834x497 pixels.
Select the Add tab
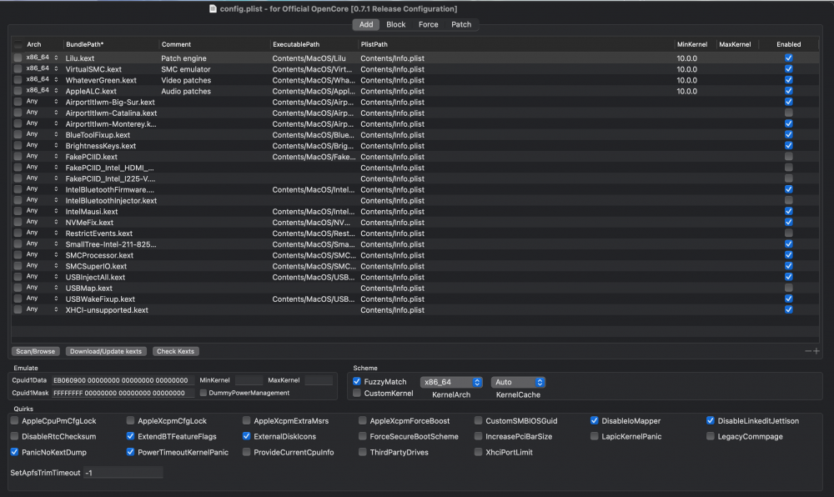pyautogui.click(x=366, y=24)
